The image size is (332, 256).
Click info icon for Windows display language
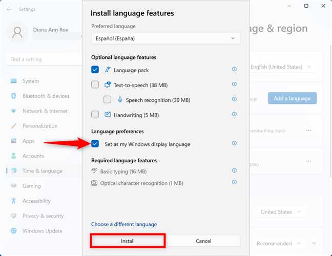[x=234, y=143]
